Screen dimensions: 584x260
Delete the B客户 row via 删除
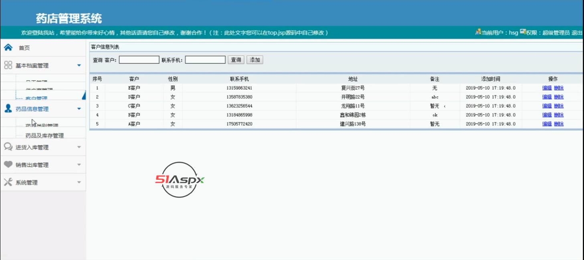coord(559,115)
